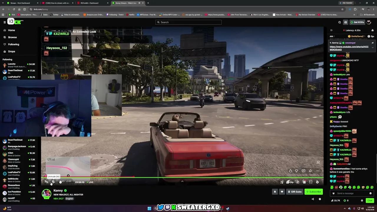The width and height of the screenshot is (377, 212).
Task: Click the Get KICKs button
Action: click(357, 22)
